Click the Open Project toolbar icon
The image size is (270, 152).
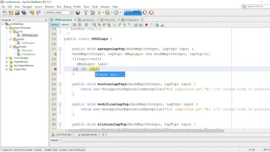click(17, 13)
